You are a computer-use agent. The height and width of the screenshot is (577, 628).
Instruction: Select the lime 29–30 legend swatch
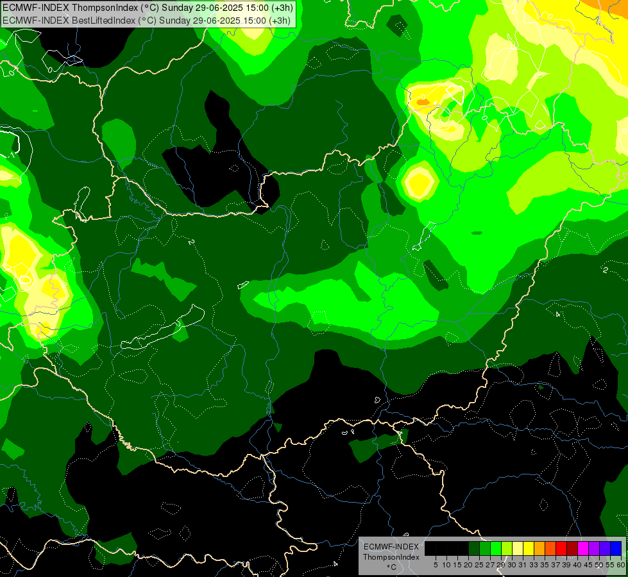point(507,548)
